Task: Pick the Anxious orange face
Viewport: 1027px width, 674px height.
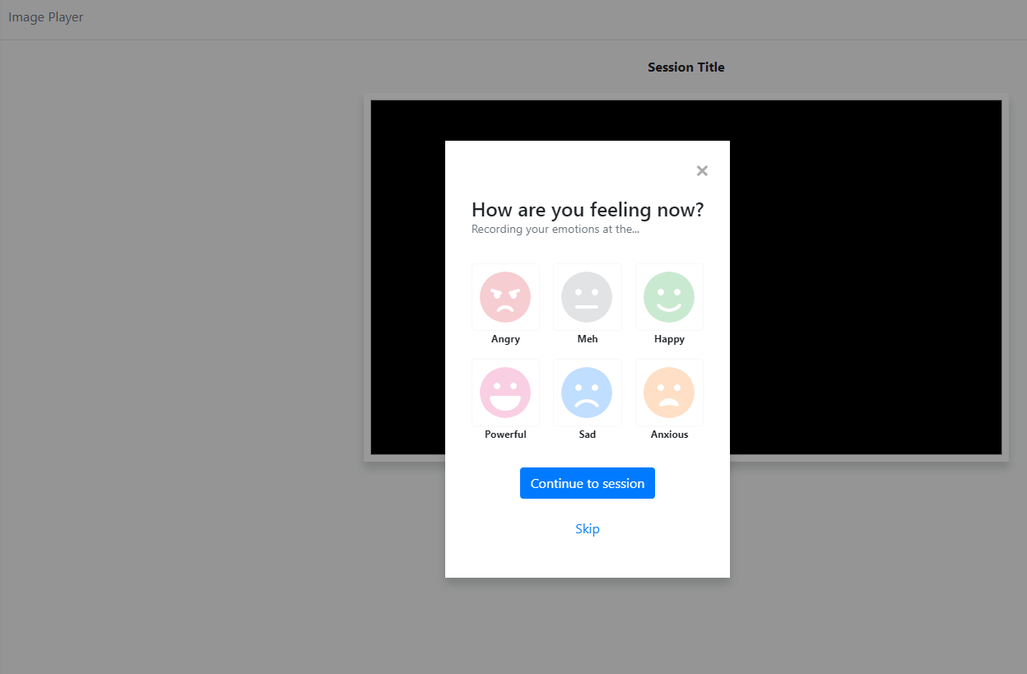Action: tap(669, 393)
